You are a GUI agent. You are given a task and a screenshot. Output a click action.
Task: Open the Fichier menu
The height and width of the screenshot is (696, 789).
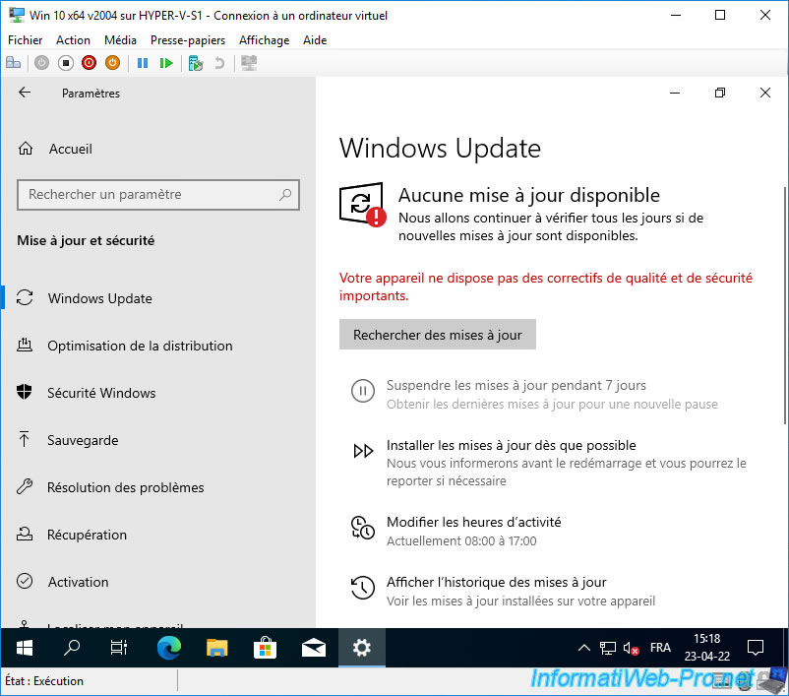[x=26, y=40]
